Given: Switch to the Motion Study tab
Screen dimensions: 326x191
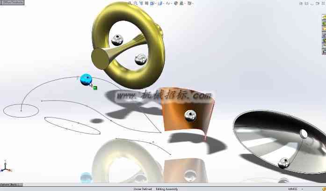Looking at the screenshot, I should coord(11,184).
